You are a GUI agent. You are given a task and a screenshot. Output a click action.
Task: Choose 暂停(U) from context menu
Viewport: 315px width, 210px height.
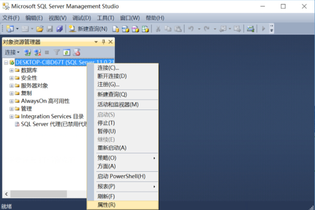pos(123,131)
